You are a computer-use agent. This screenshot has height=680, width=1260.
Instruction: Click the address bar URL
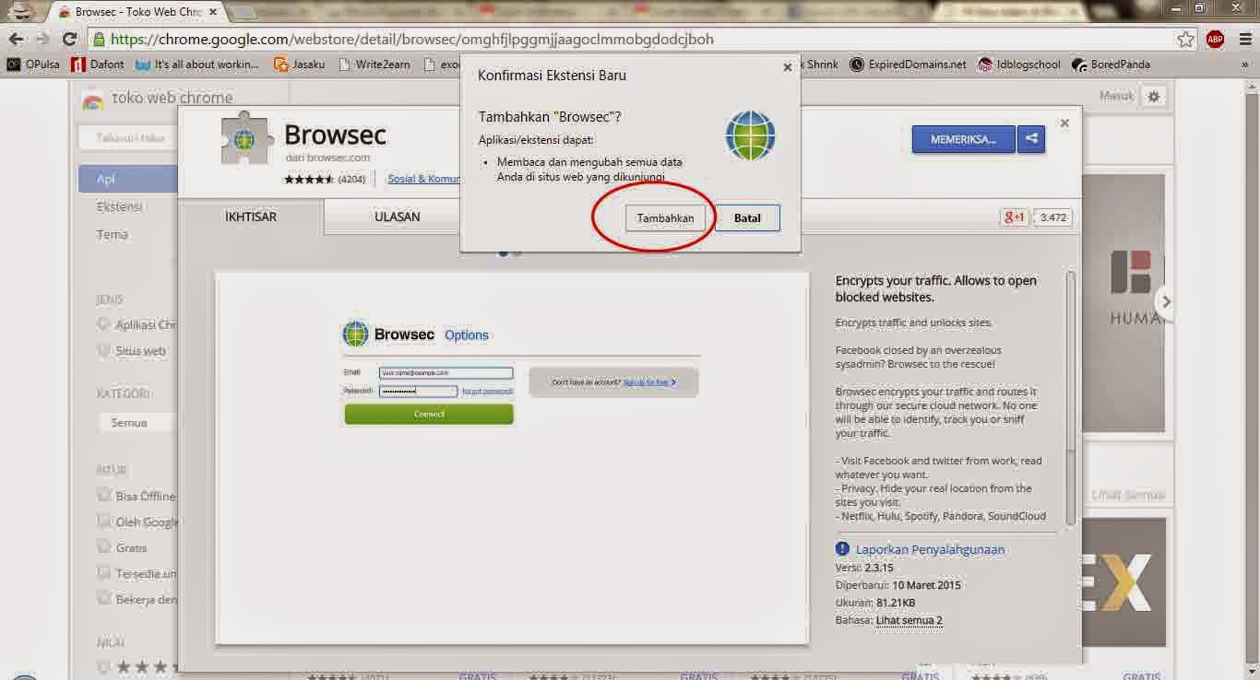(411, 40)
